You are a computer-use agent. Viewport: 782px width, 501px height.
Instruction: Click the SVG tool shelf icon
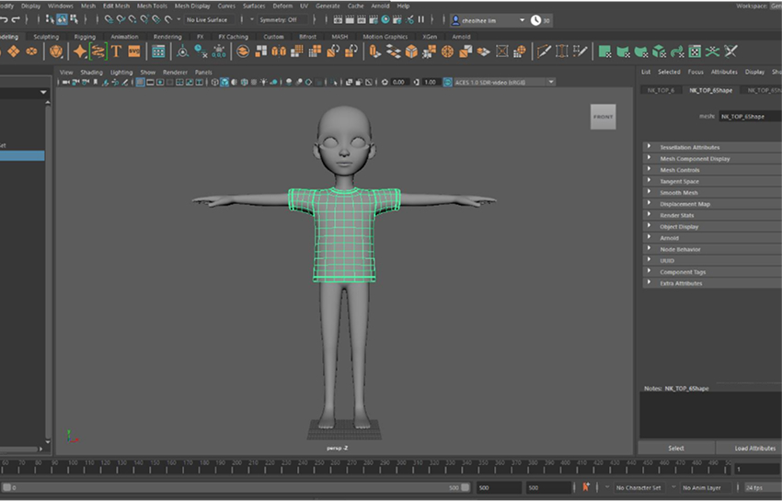134,51
